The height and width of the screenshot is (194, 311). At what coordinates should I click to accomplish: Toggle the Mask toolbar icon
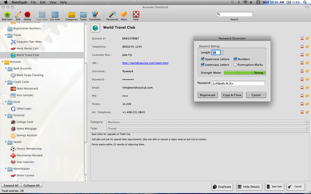pyautogui.click(x=124, y=14)
